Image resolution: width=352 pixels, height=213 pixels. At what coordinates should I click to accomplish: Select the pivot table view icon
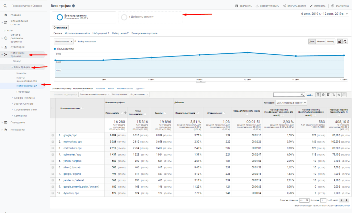point(344,95)
